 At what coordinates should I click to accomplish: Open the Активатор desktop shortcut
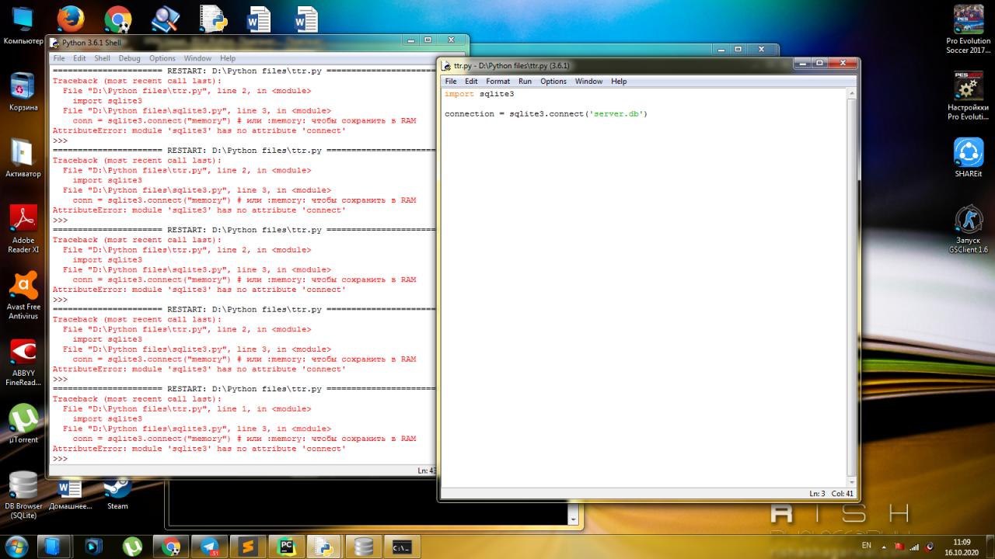[23, 158]
